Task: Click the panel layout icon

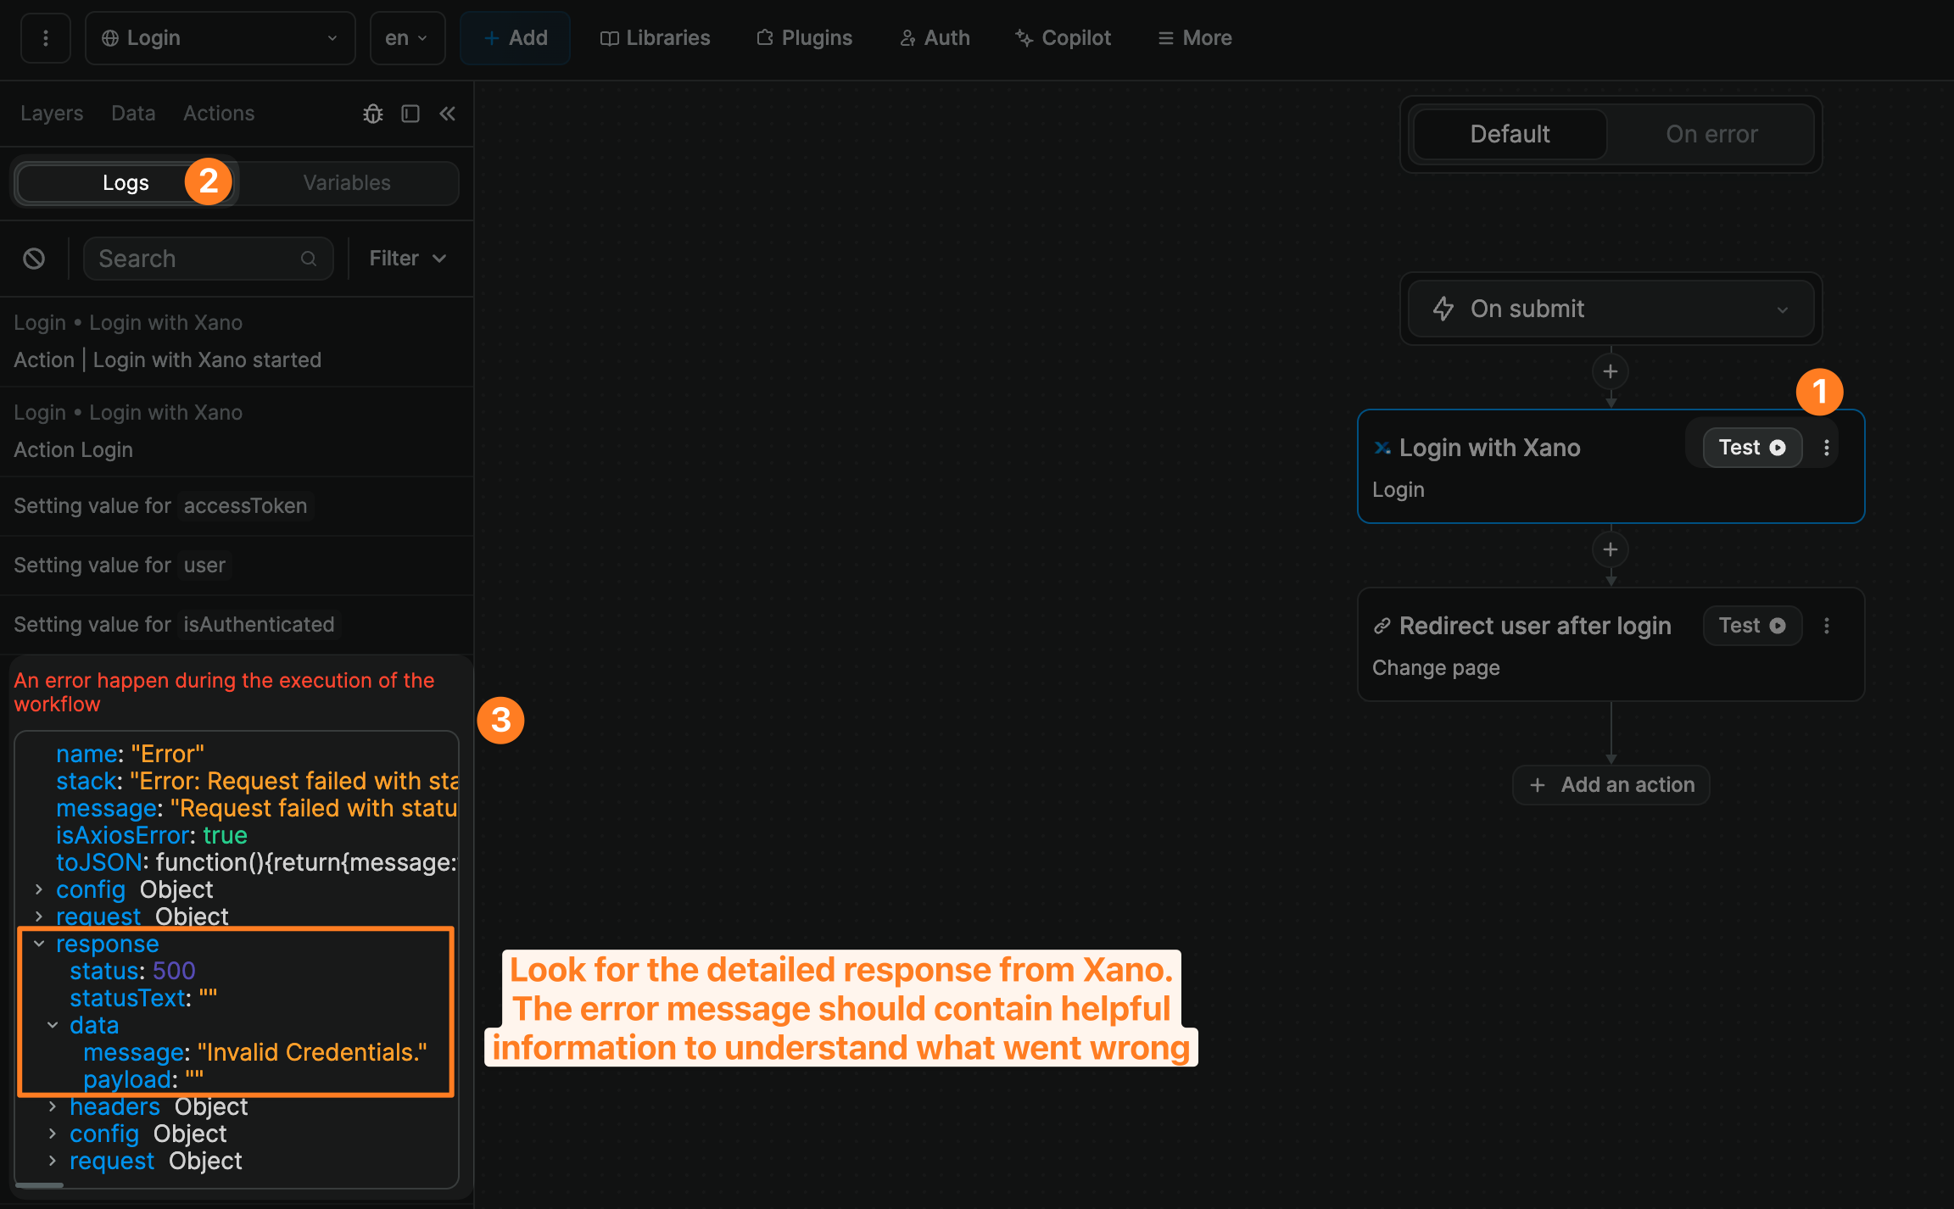Action: pyautogui.click(x=410, y=114)
